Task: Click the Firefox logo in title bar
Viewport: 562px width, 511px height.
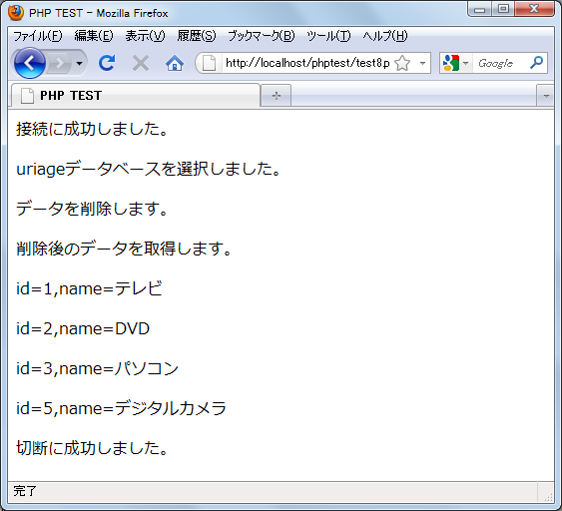Action: pos(16,13)
